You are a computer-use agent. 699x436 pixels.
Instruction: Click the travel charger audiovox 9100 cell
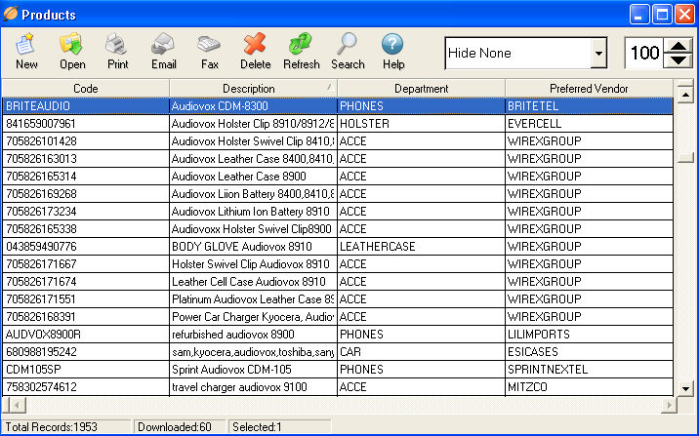(253, 387)
